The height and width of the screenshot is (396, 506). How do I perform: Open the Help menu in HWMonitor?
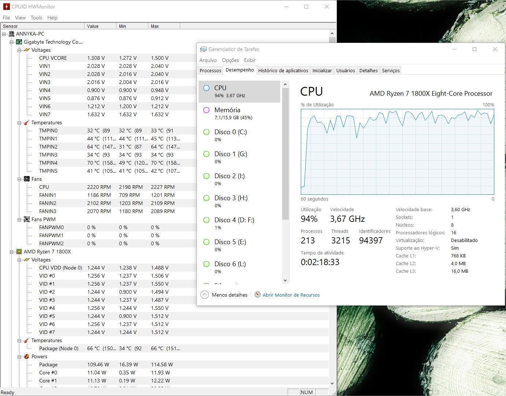point(52,18)
